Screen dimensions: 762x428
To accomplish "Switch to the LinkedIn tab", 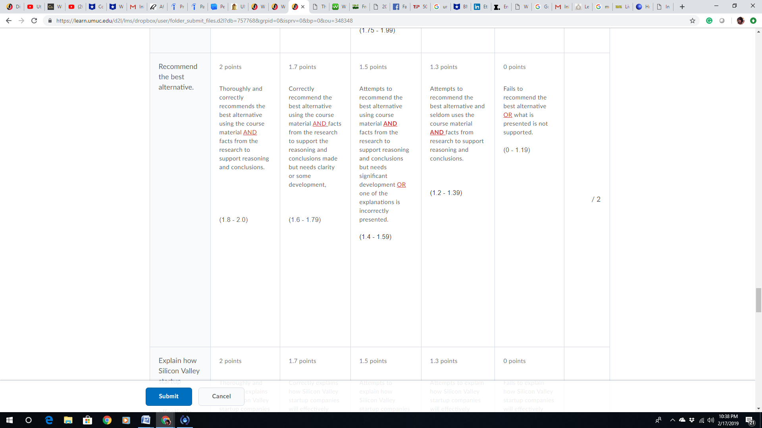I will point(481,7).
